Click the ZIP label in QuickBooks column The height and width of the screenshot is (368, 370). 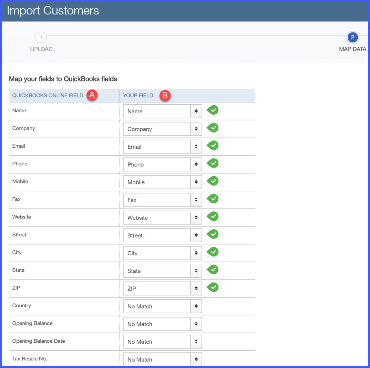click(16, 288)
